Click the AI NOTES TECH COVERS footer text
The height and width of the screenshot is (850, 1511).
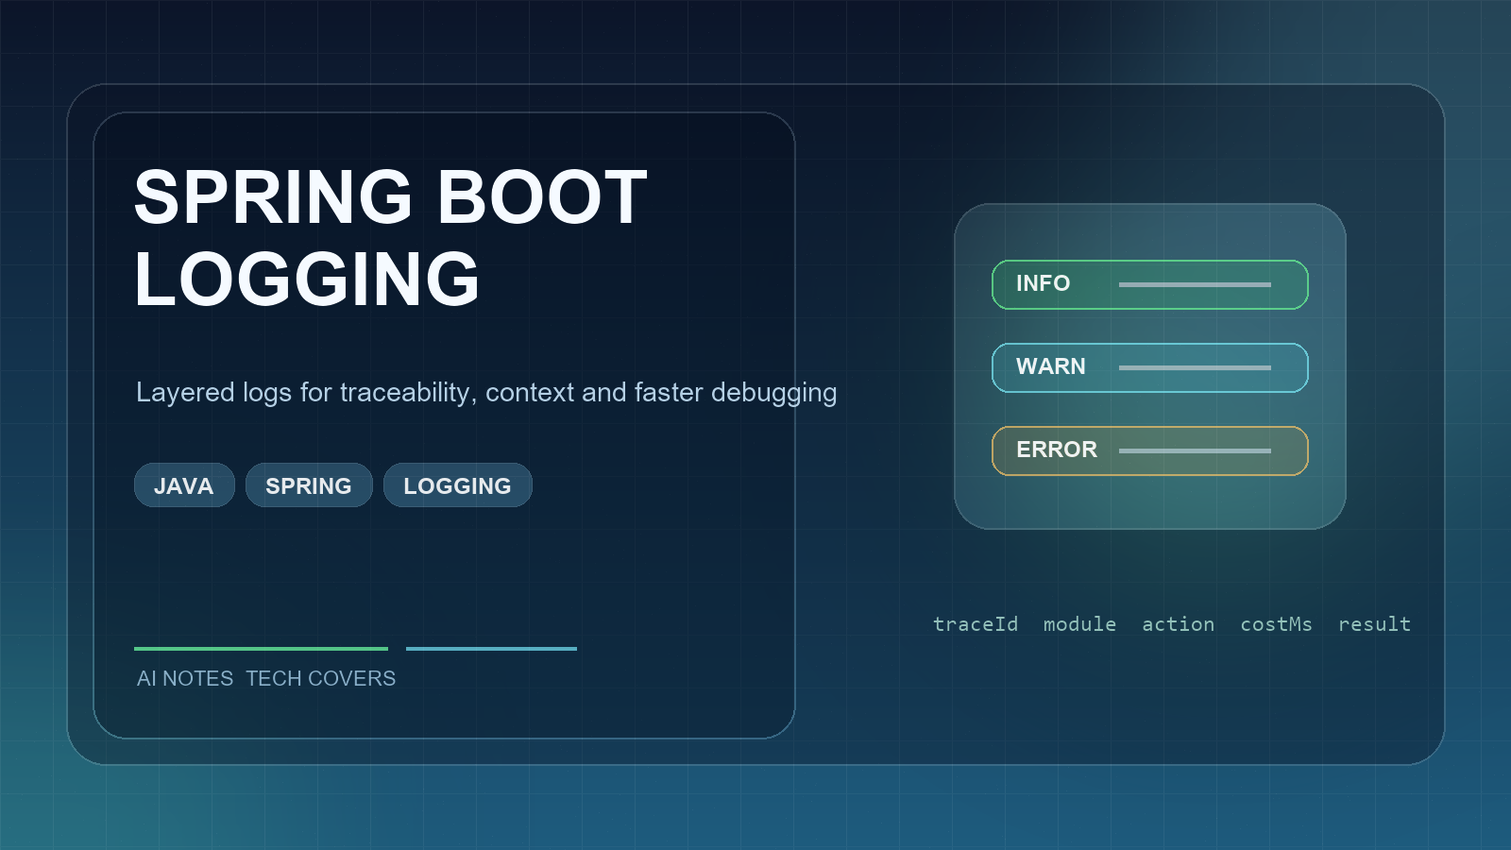pos(266,678)
